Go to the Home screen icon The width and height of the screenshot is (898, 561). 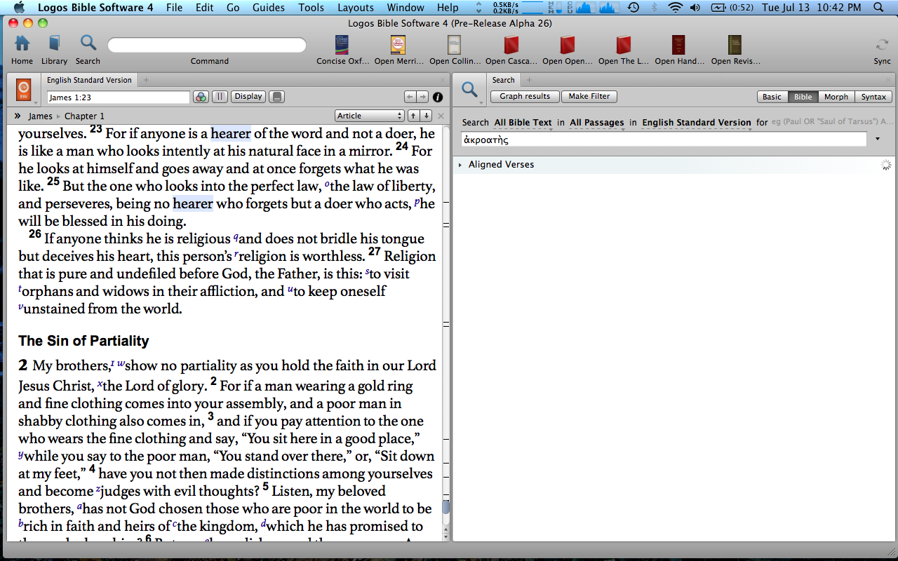click(x=22, y=44)
